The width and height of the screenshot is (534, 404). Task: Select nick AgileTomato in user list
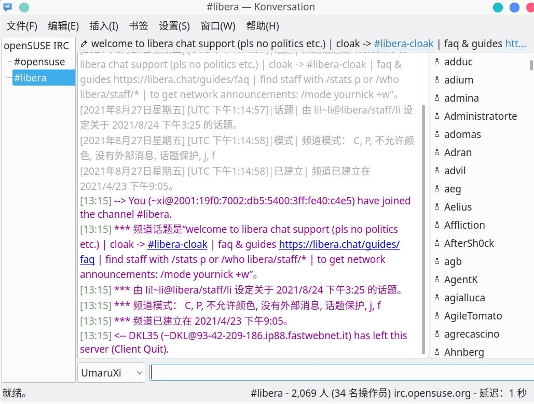[473, 316]
